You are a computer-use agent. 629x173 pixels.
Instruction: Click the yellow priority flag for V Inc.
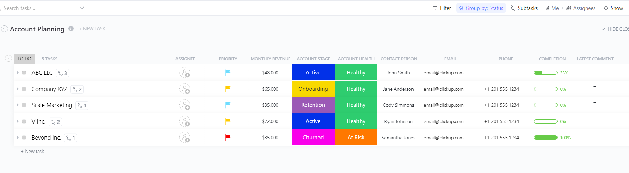coord(228,121)
